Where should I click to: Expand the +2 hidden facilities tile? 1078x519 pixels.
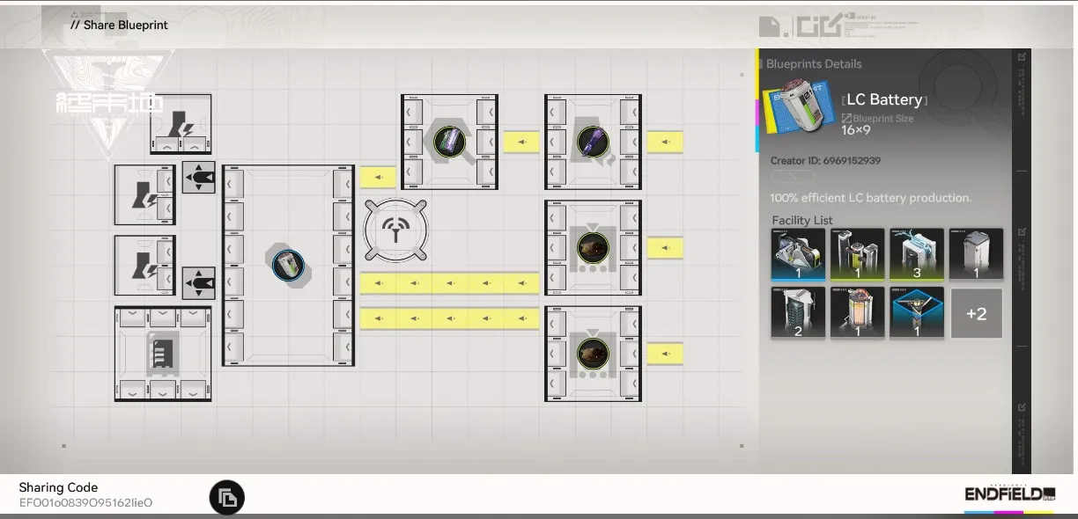click(976, 313)
